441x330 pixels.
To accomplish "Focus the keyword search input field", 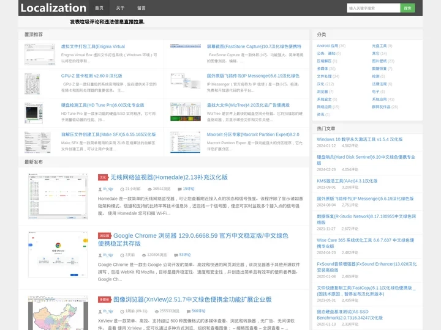I will click(x=373, y=8).
